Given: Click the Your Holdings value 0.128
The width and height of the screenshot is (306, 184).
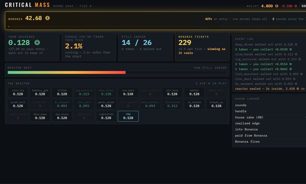Looking at the screenshot, I should point(19,43).
